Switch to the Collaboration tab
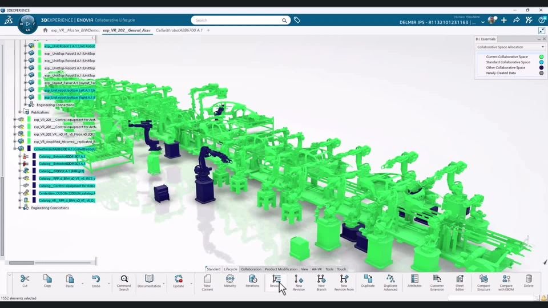Screen dimensions: 548x308 click(251, 269)
